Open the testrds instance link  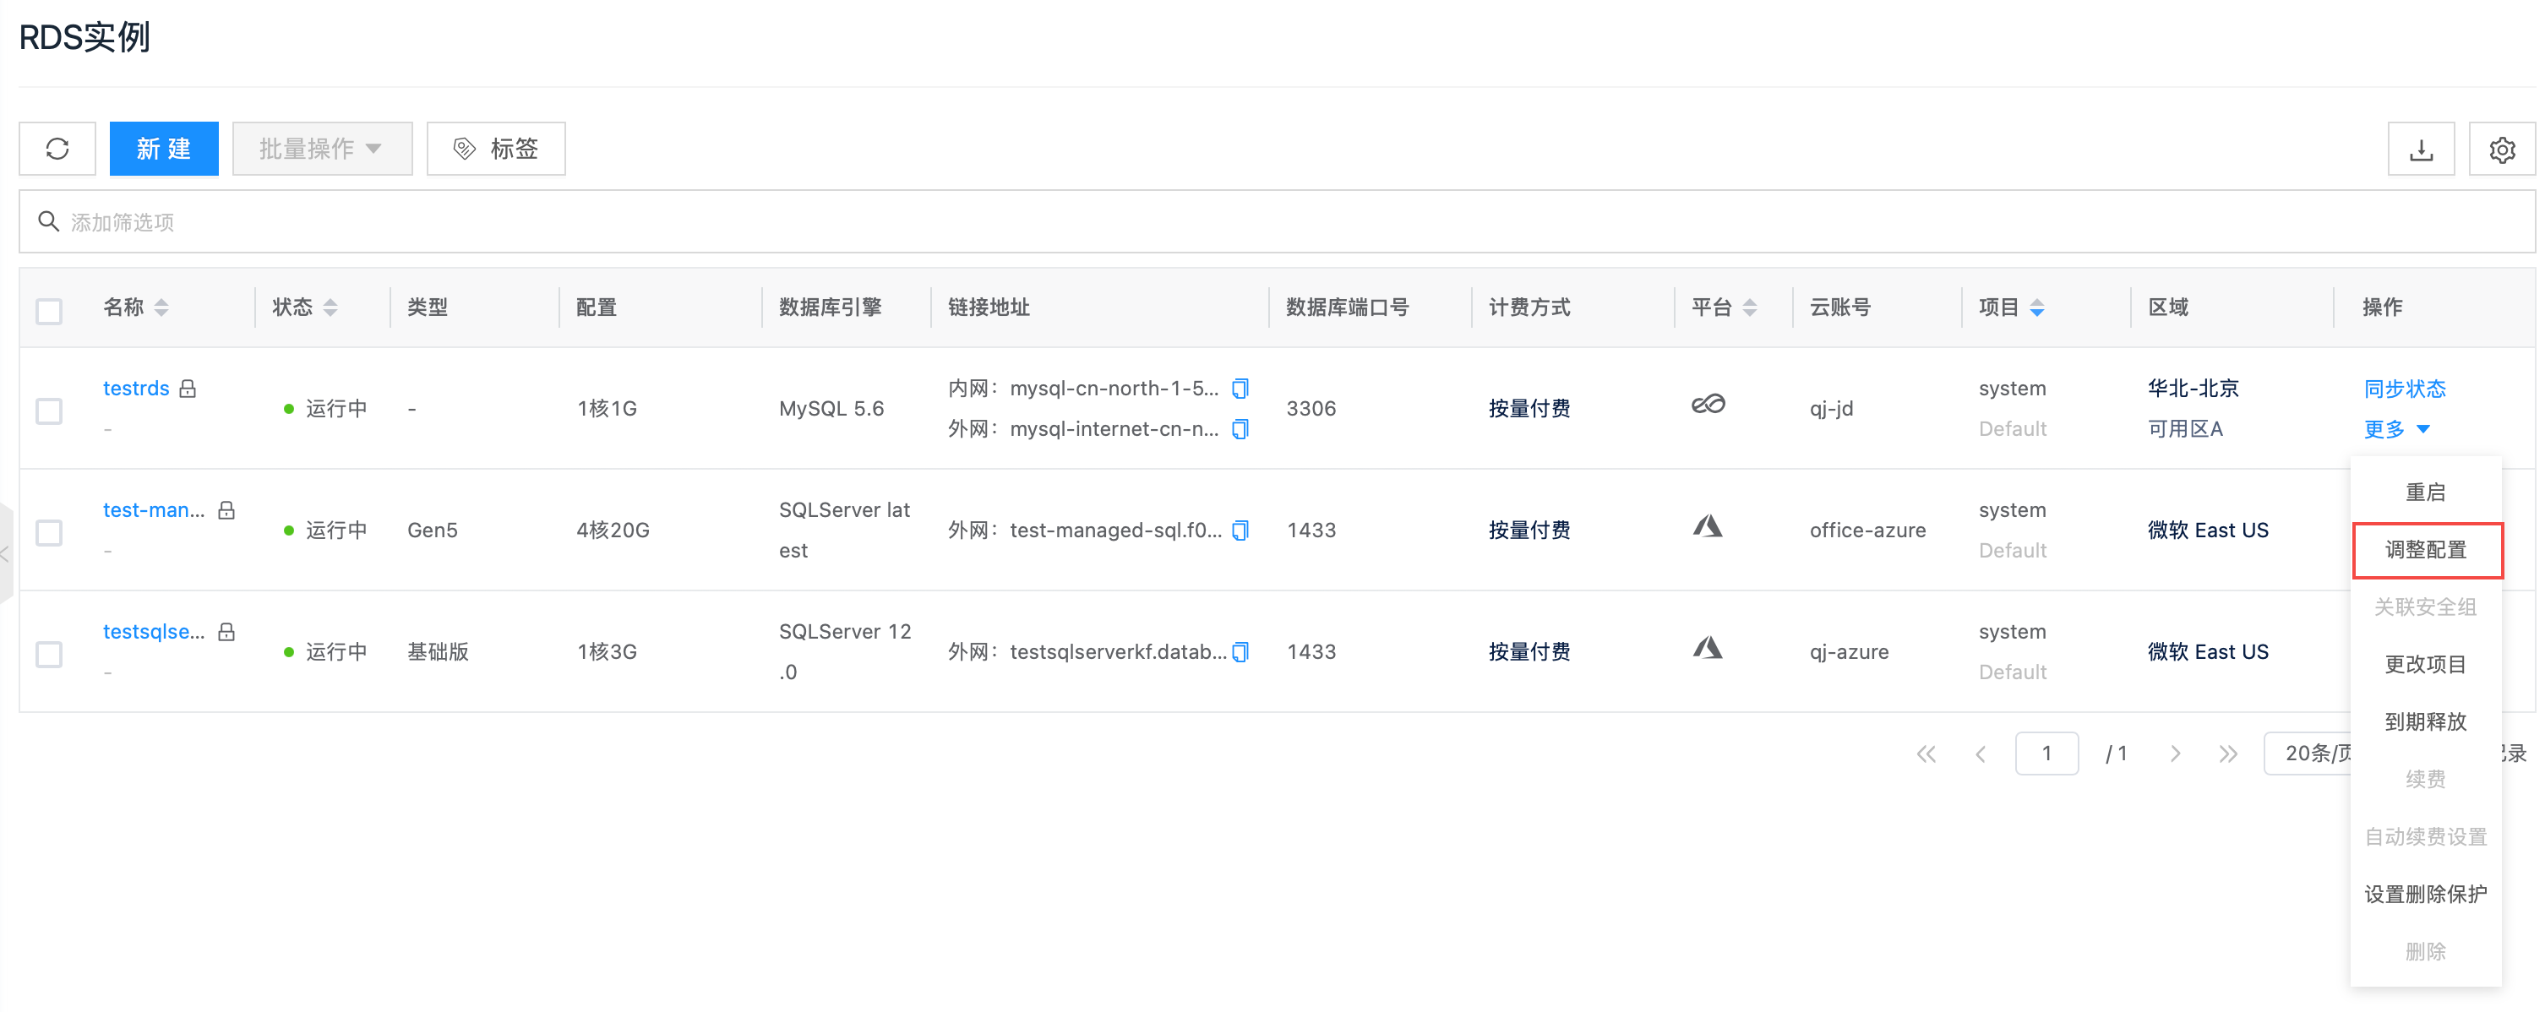136,388
